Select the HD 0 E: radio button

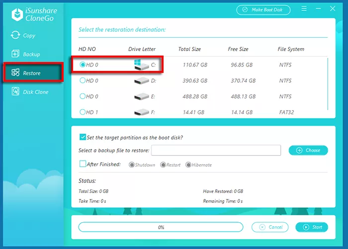coord(83,96)
